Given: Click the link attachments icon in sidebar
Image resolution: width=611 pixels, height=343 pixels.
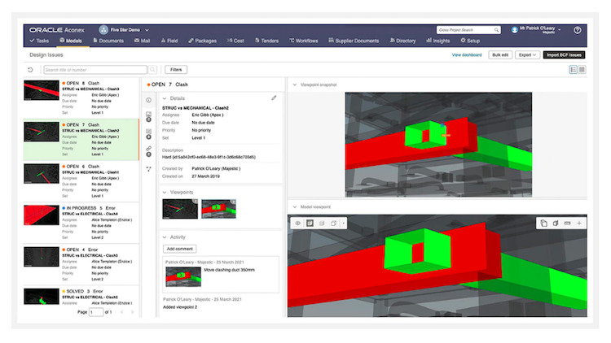Looking at the screenshot, I should [148, 149].
